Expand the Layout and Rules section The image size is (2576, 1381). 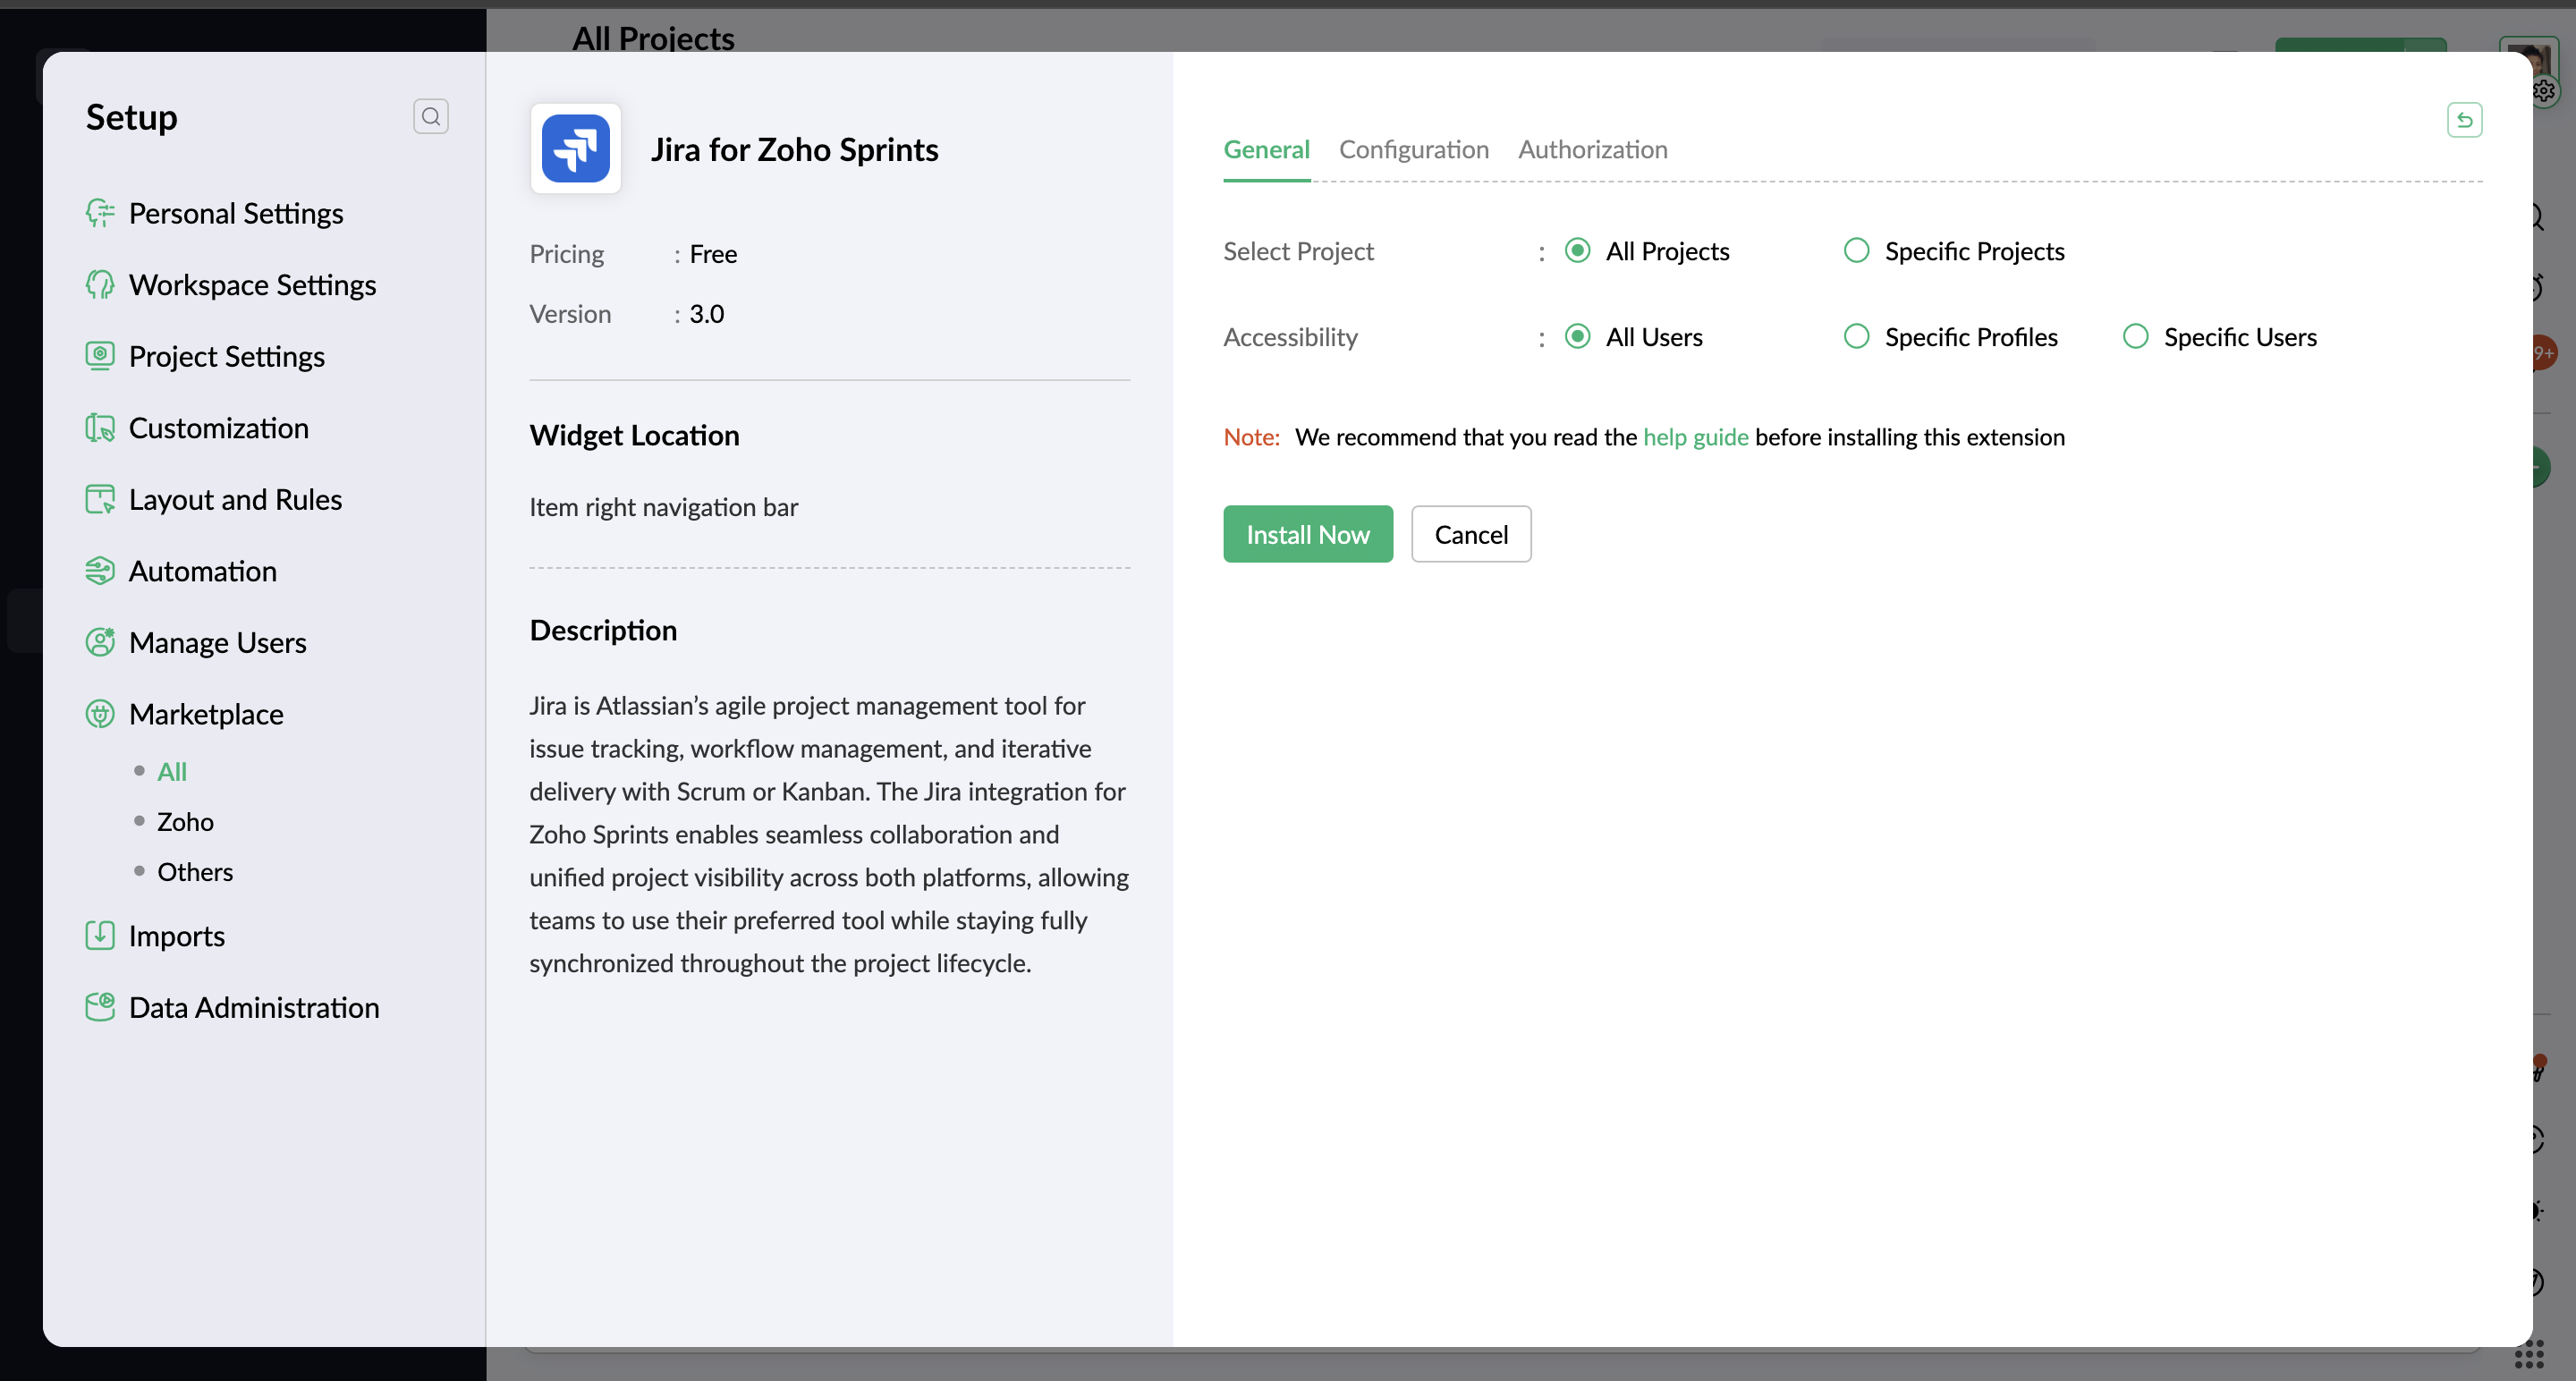click(x=235, y=500)
